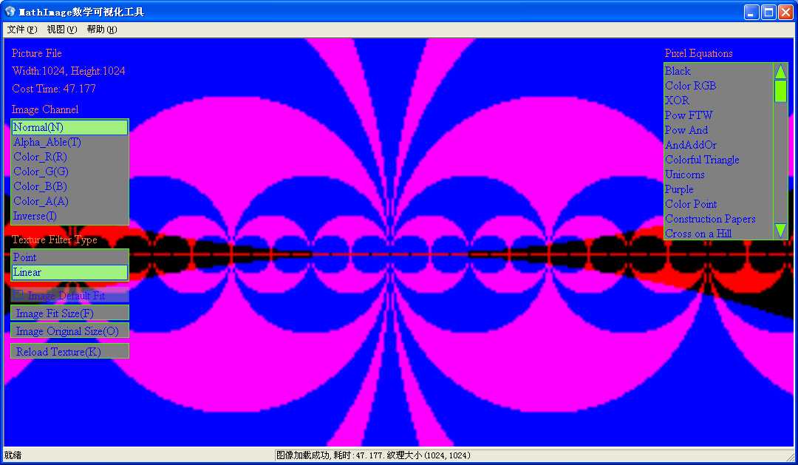Select the Unicorns pixel equation
This screenshot has height=465, width=798.
click(718, 174)
